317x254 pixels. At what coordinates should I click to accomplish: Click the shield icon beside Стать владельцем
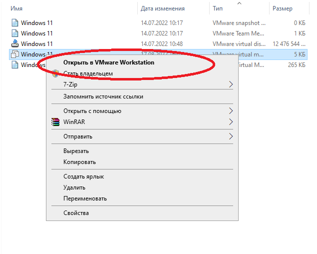click(x=55, y=73)
